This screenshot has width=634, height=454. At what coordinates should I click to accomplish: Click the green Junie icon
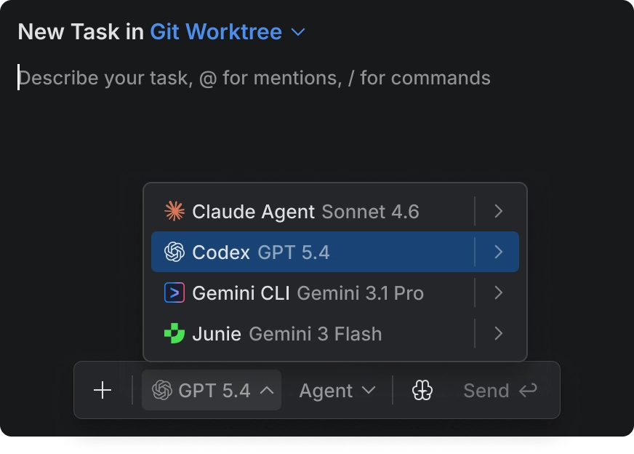174,334
